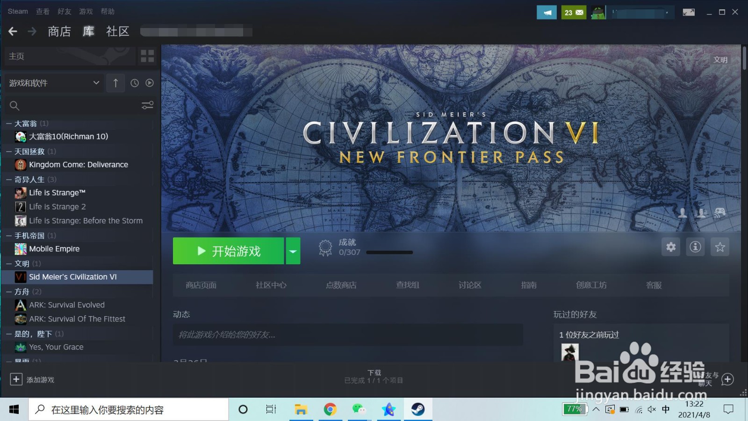The height and width of the screenshot is (421, 748).
Task: Click the forward navigation arrow
Action: click(x=32, y=31)
